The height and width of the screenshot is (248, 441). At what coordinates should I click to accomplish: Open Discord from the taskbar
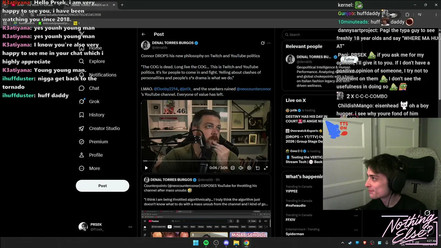tap(226, 243)
